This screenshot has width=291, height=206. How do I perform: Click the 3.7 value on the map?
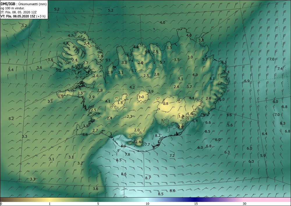[x=189, y=87]
